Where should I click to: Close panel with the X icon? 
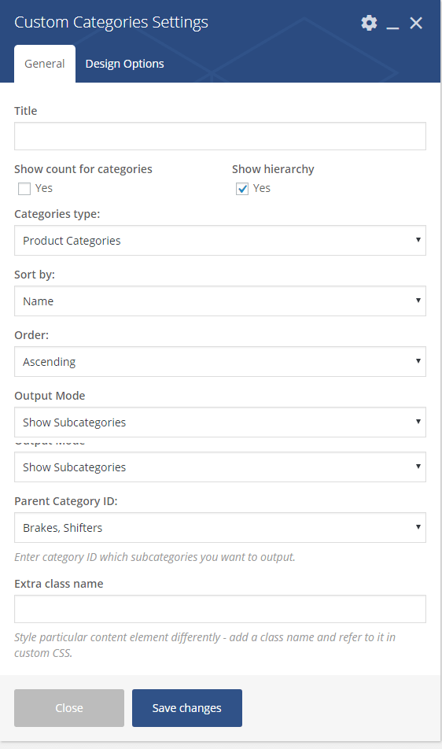tap(416, 23)
